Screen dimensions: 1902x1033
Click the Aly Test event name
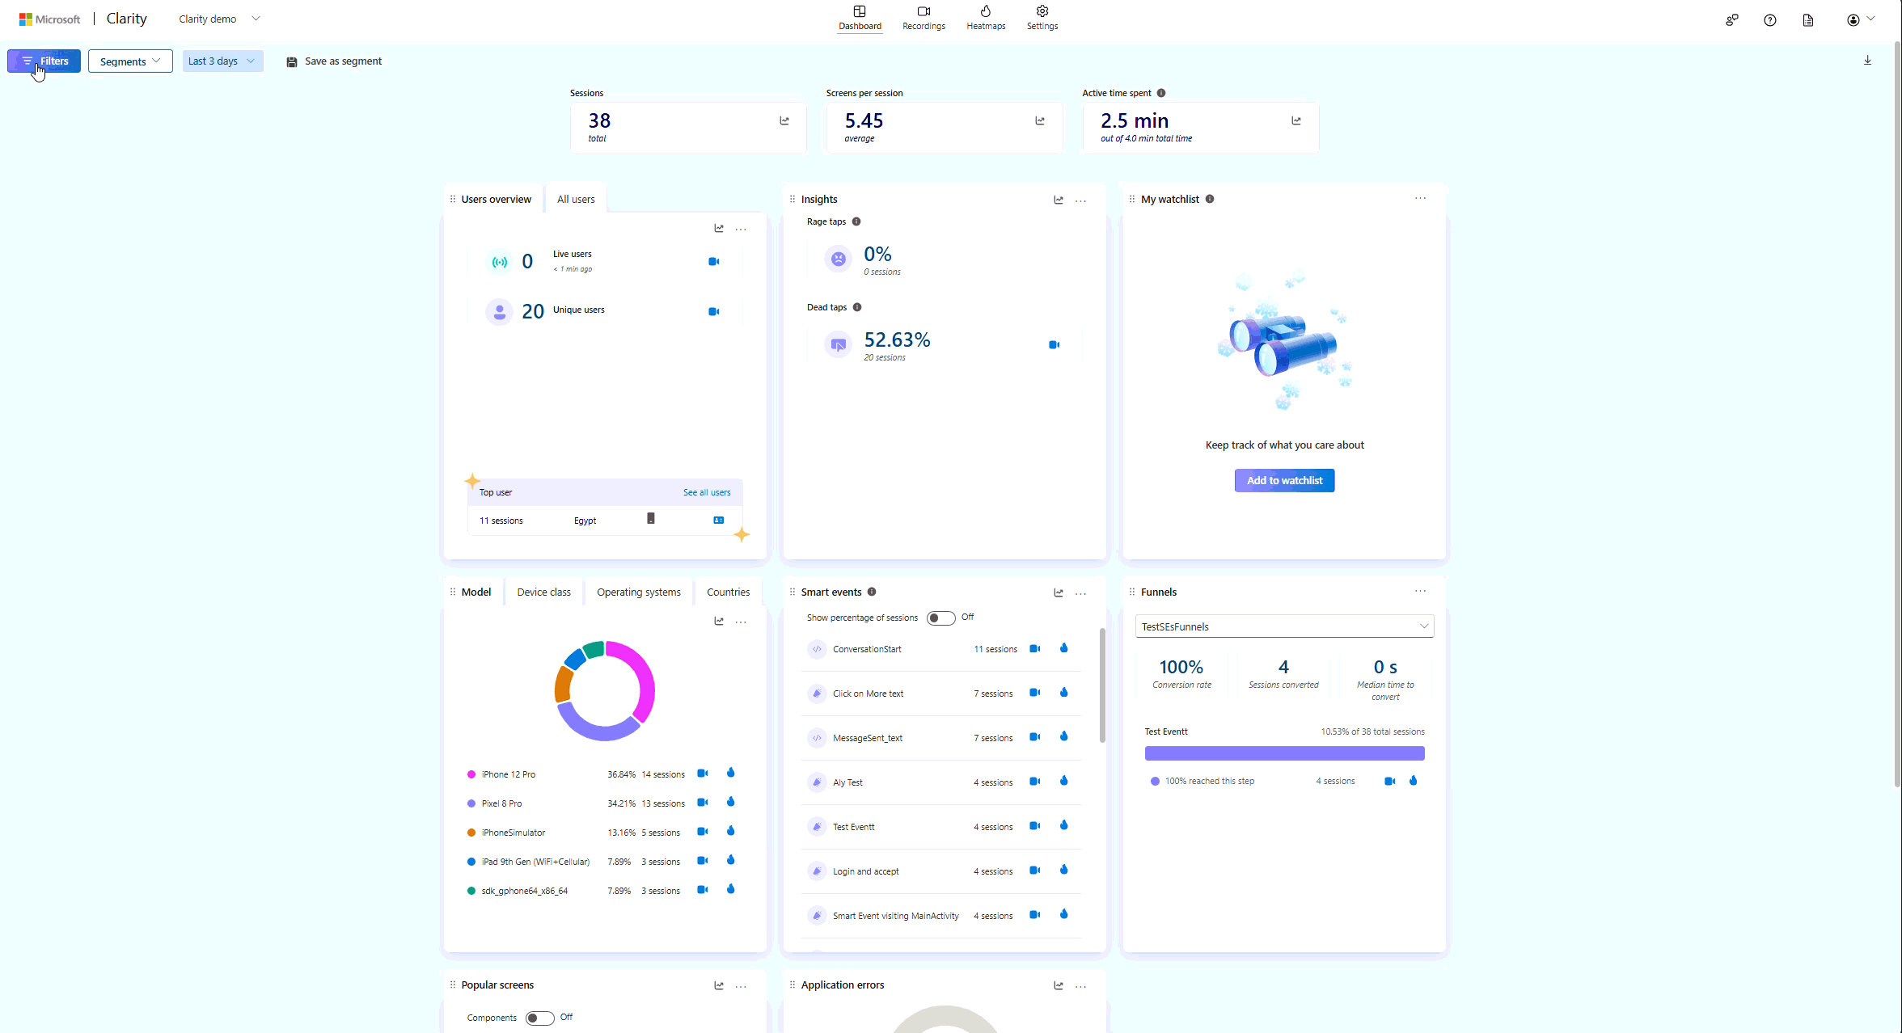(847, 782)
